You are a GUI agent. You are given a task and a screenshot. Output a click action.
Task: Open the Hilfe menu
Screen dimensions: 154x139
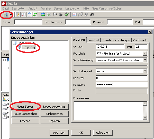click(x=86, y=8)
